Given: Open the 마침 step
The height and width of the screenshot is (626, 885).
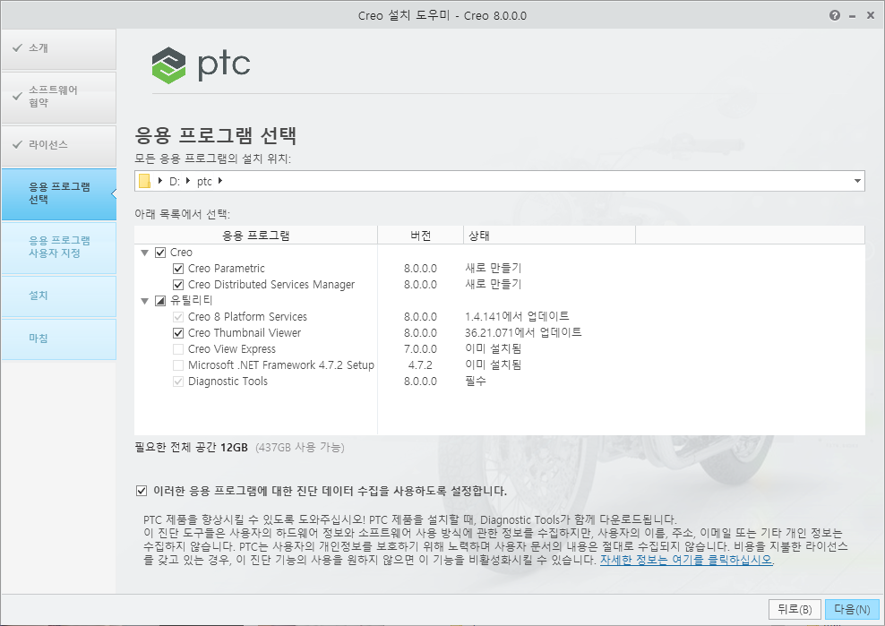Looking at the screenshot, I should coord(59,339).
